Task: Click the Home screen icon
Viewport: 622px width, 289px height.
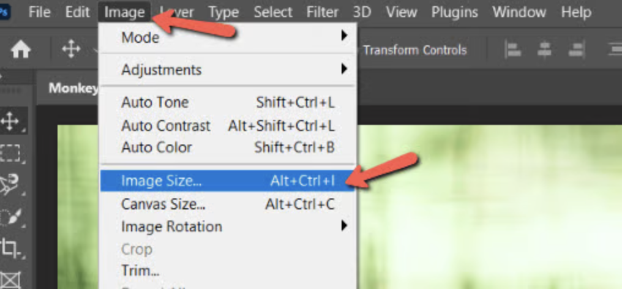Action: 21,50
